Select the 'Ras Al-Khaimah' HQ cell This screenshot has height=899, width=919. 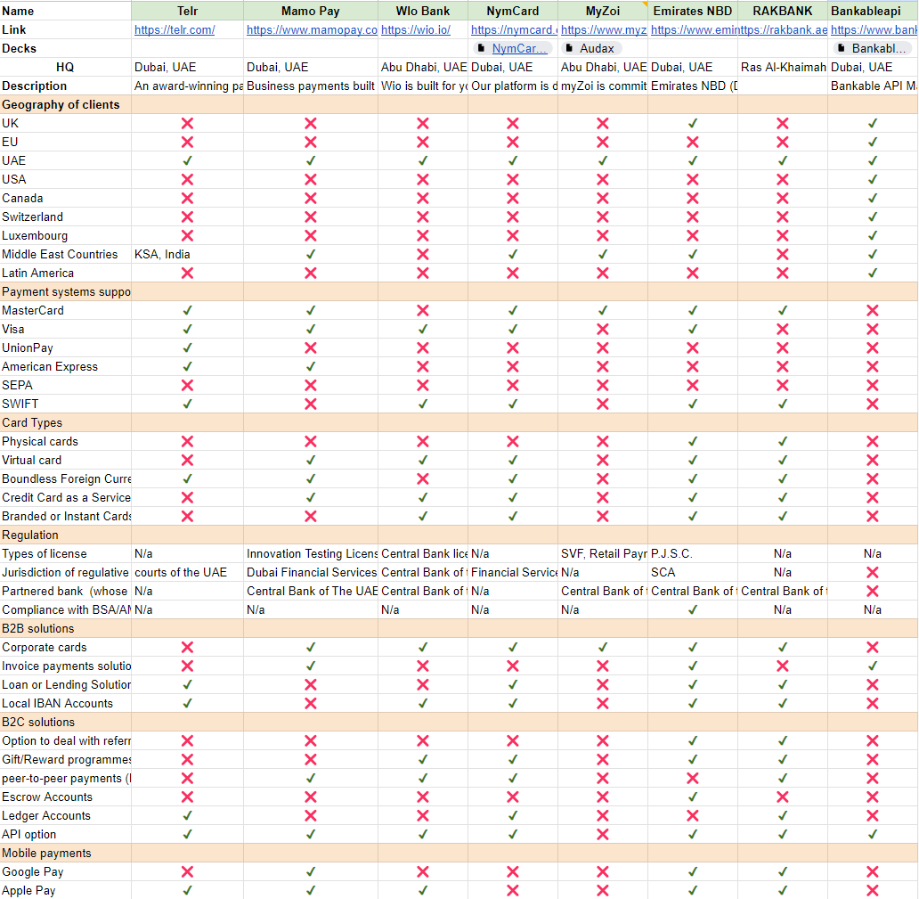[x=783, y=67]
